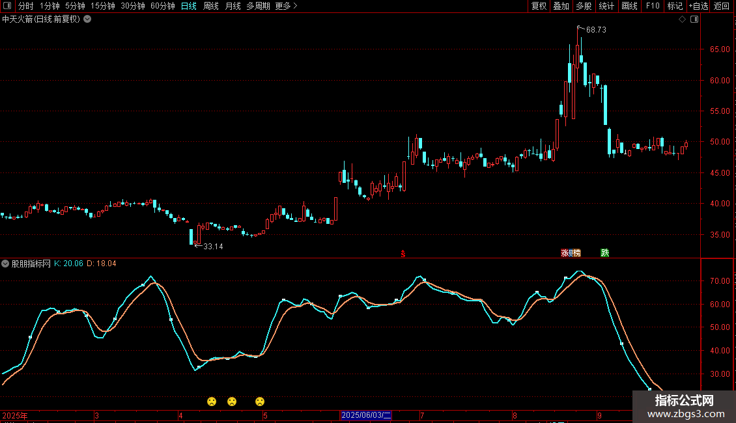Click the middle sad-face signal icon
The height and width of the screenshot is (423, 736).
(x=232, y=402)
